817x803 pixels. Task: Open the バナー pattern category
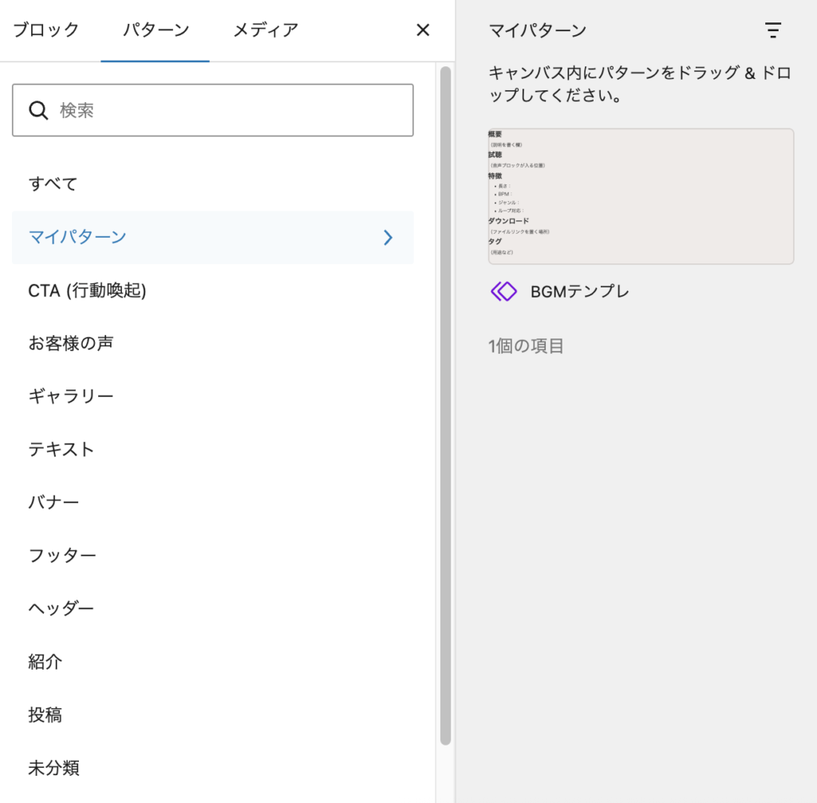[x=53, y=503]
